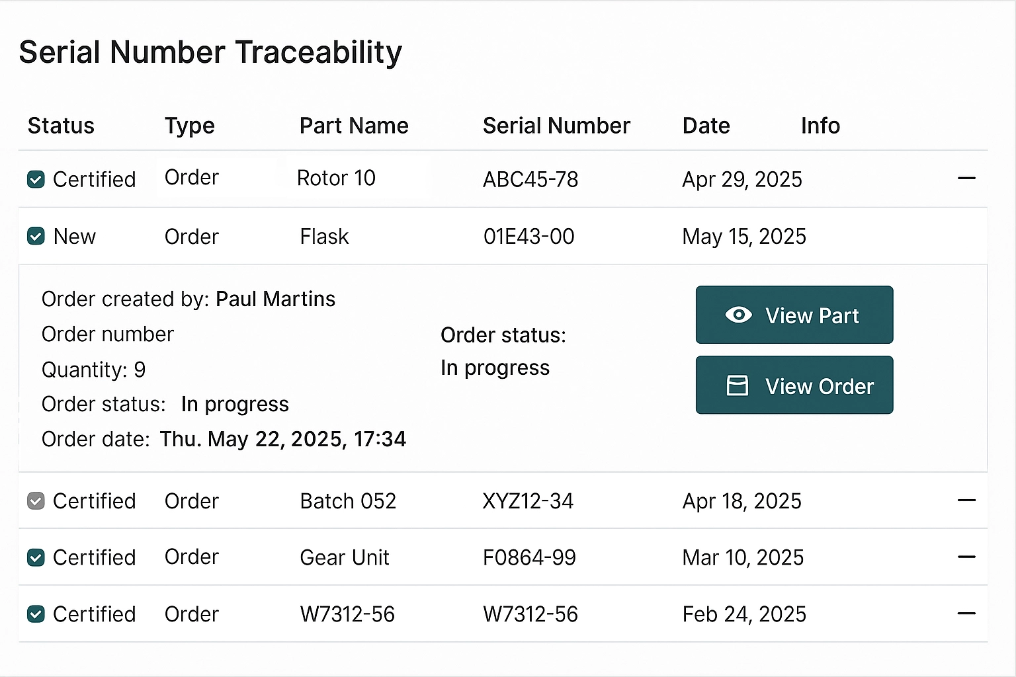Sort by the Serial Number column header

click(x=556, y=126)
